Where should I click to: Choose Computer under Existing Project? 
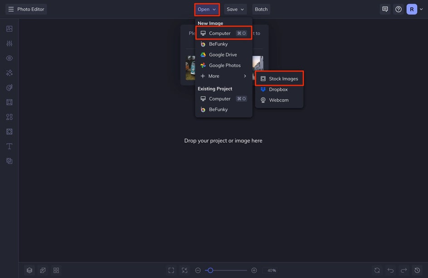coord(224,99)
